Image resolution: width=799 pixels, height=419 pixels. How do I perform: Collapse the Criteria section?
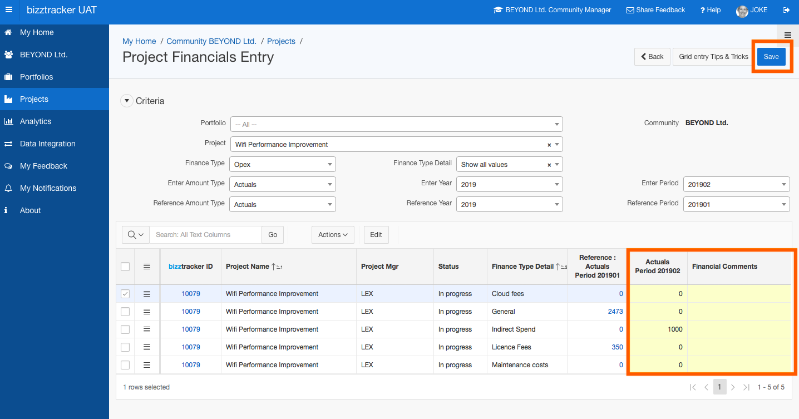pos(127,101)
